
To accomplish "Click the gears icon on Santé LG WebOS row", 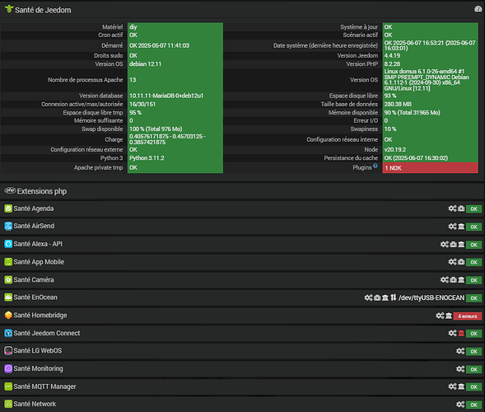I will pos(460,351).
